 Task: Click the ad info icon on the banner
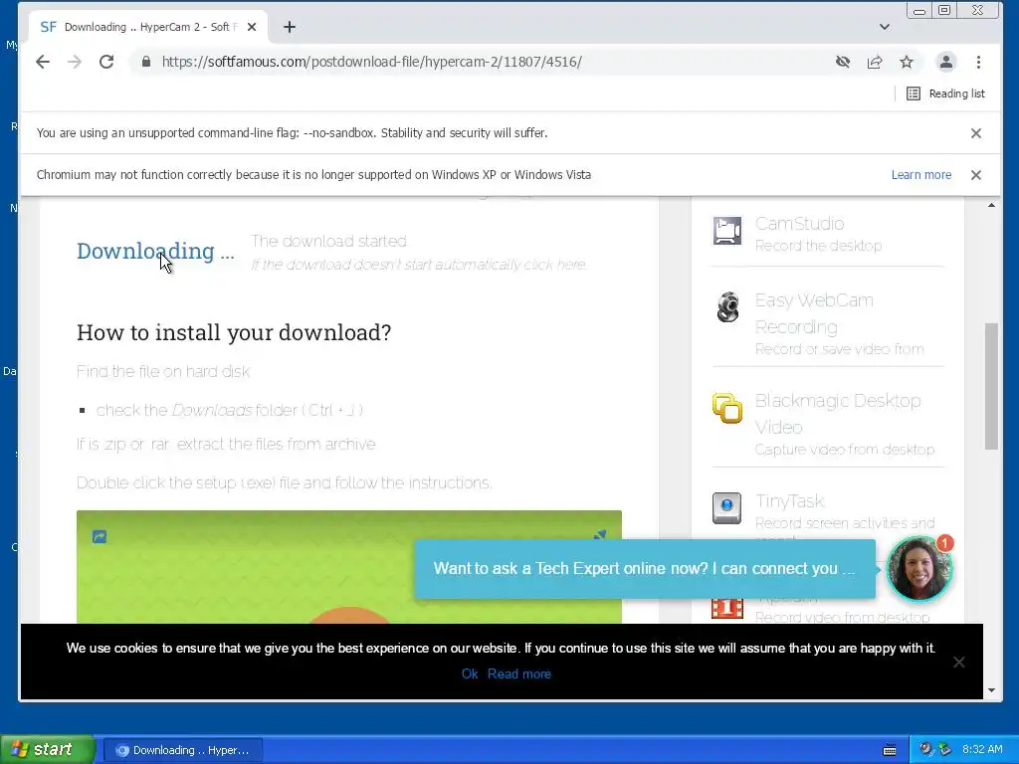[x=100, y=536]
